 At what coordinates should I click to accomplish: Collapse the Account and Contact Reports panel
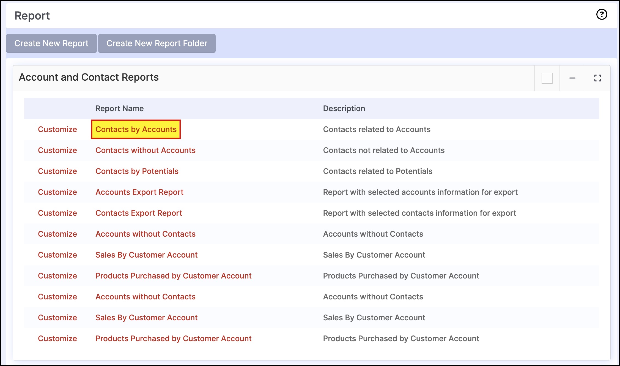(x=572, y=78)
